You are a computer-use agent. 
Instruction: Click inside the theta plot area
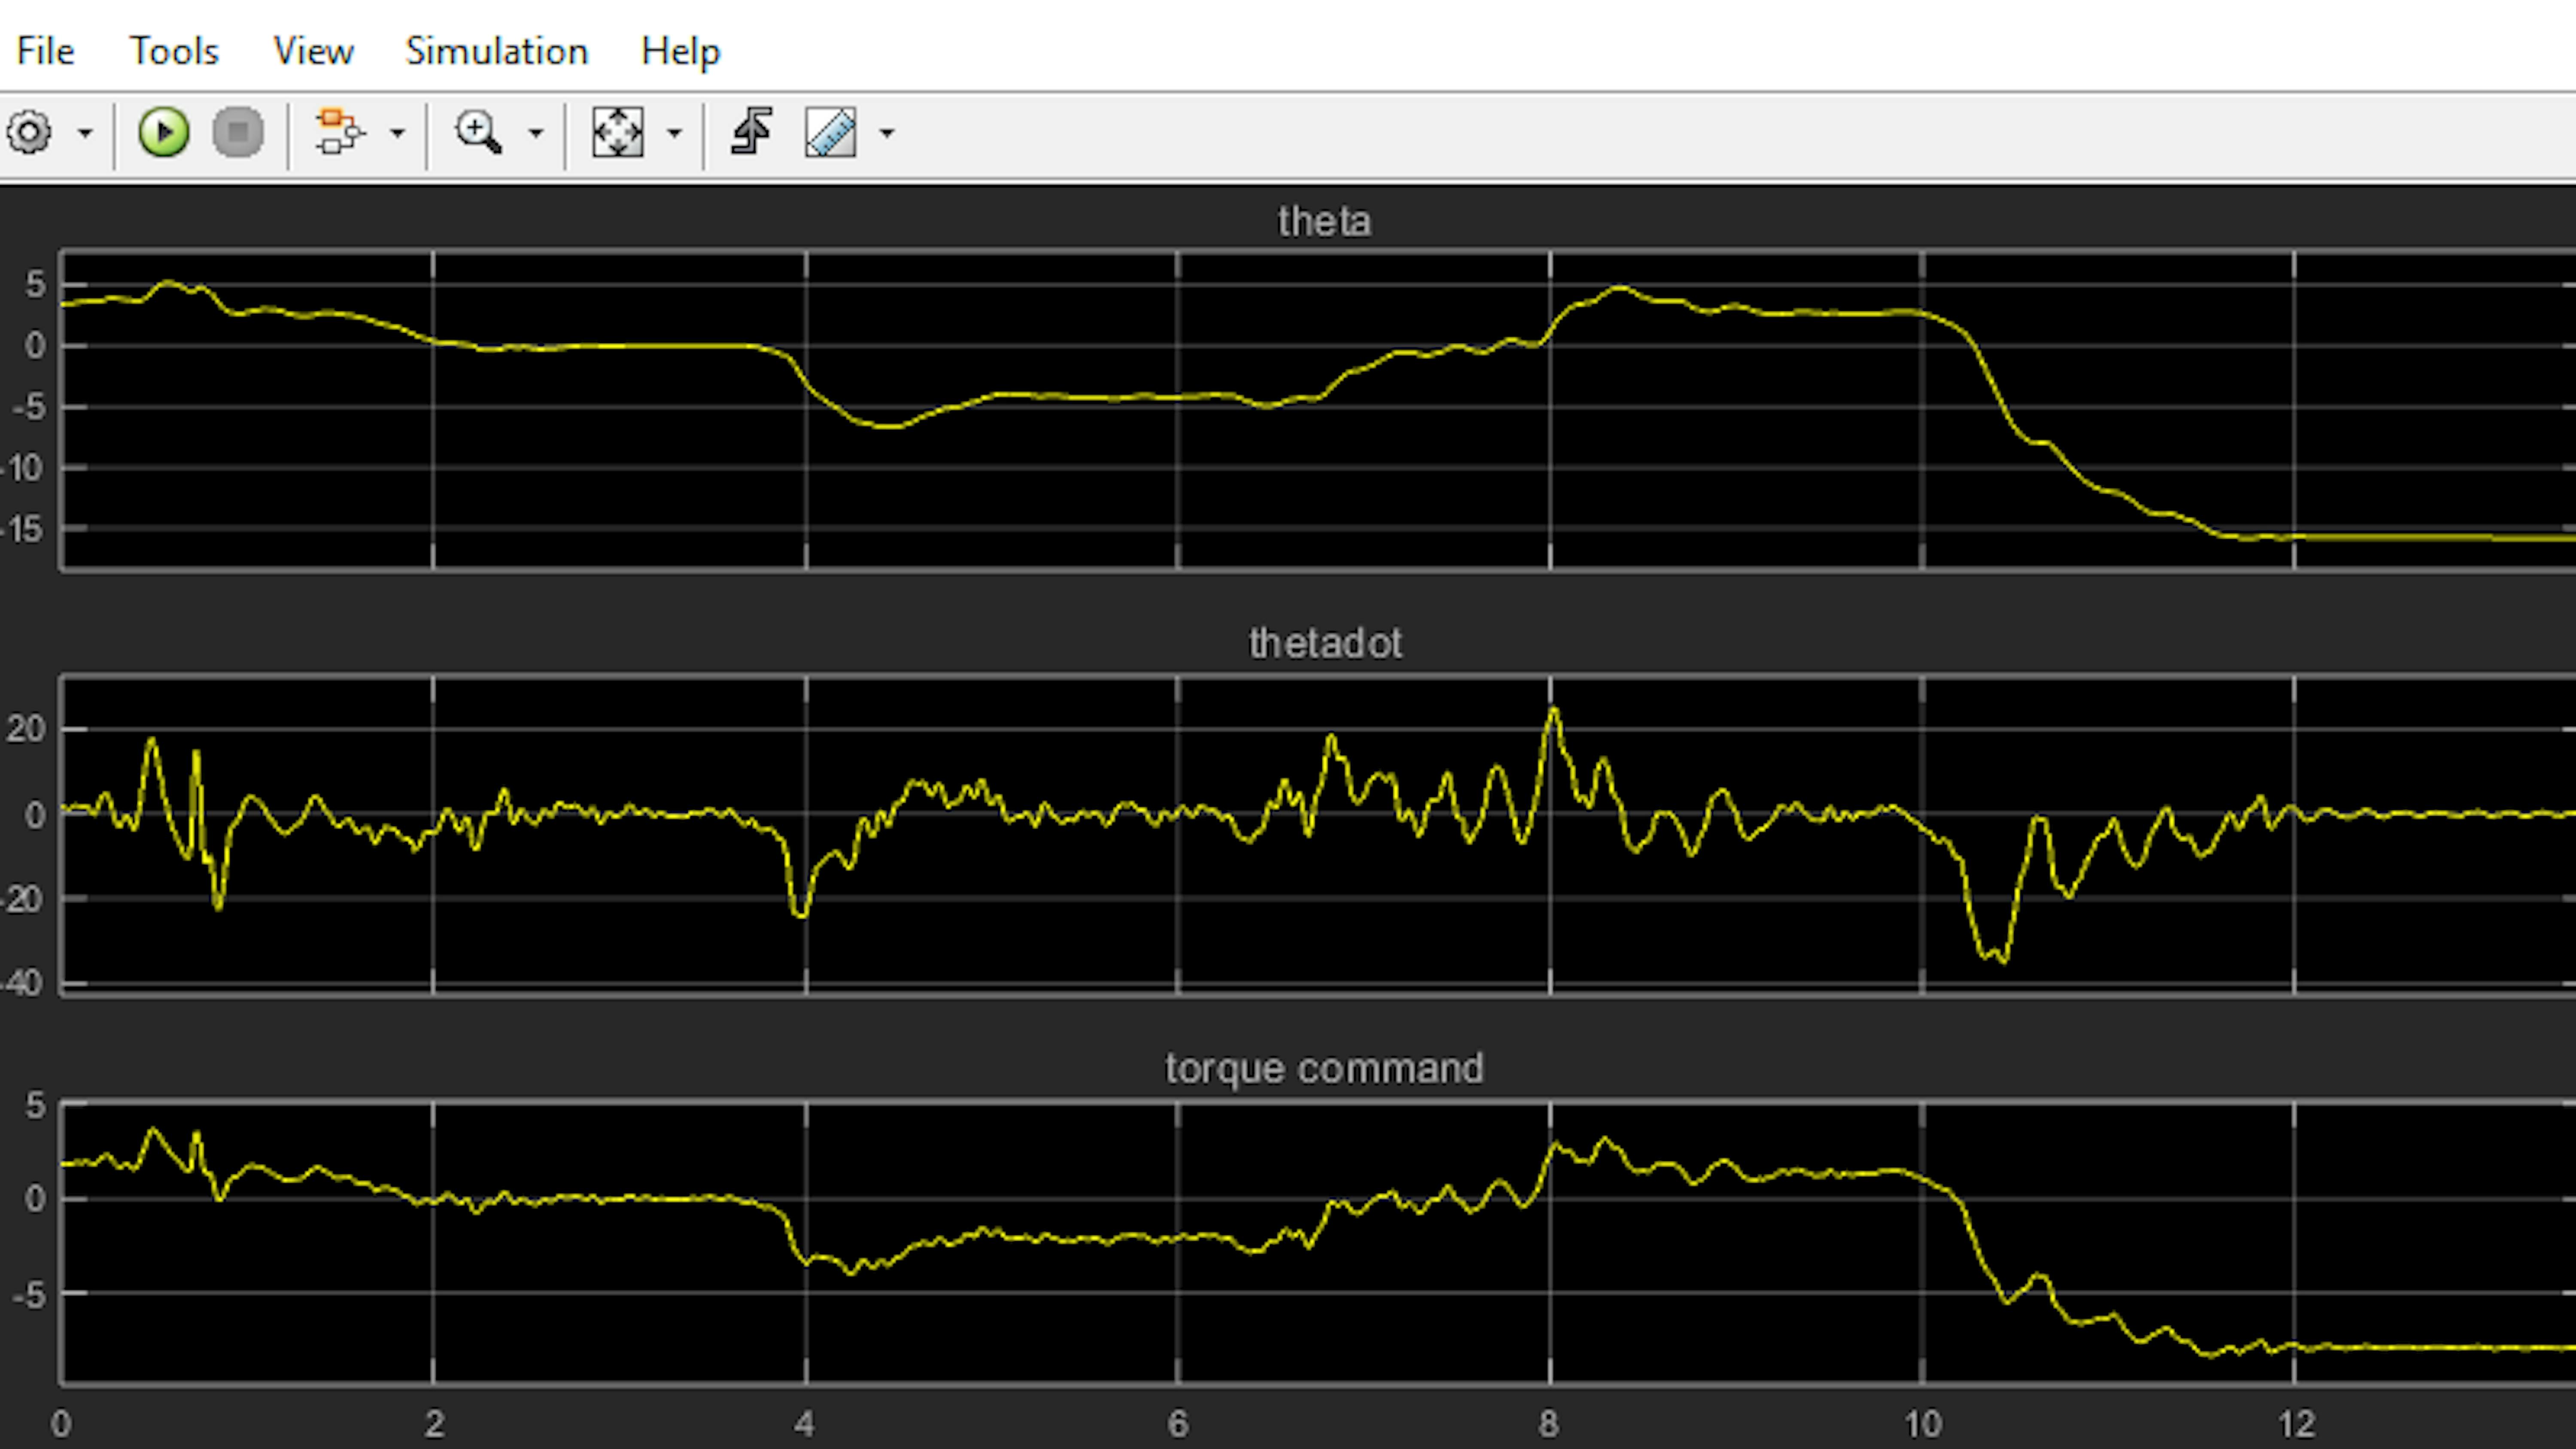(1318, 411)
